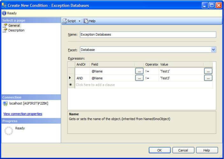The width and height of the screenshot is (224, 159).
Task: Open the Facet dropdown
Action: 213,50
